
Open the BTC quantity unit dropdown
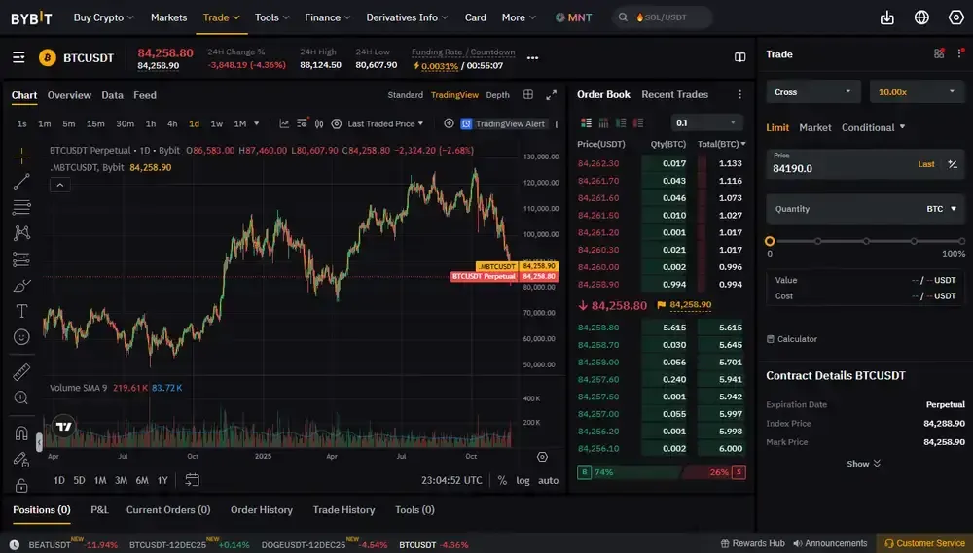[x=941, y=209]
